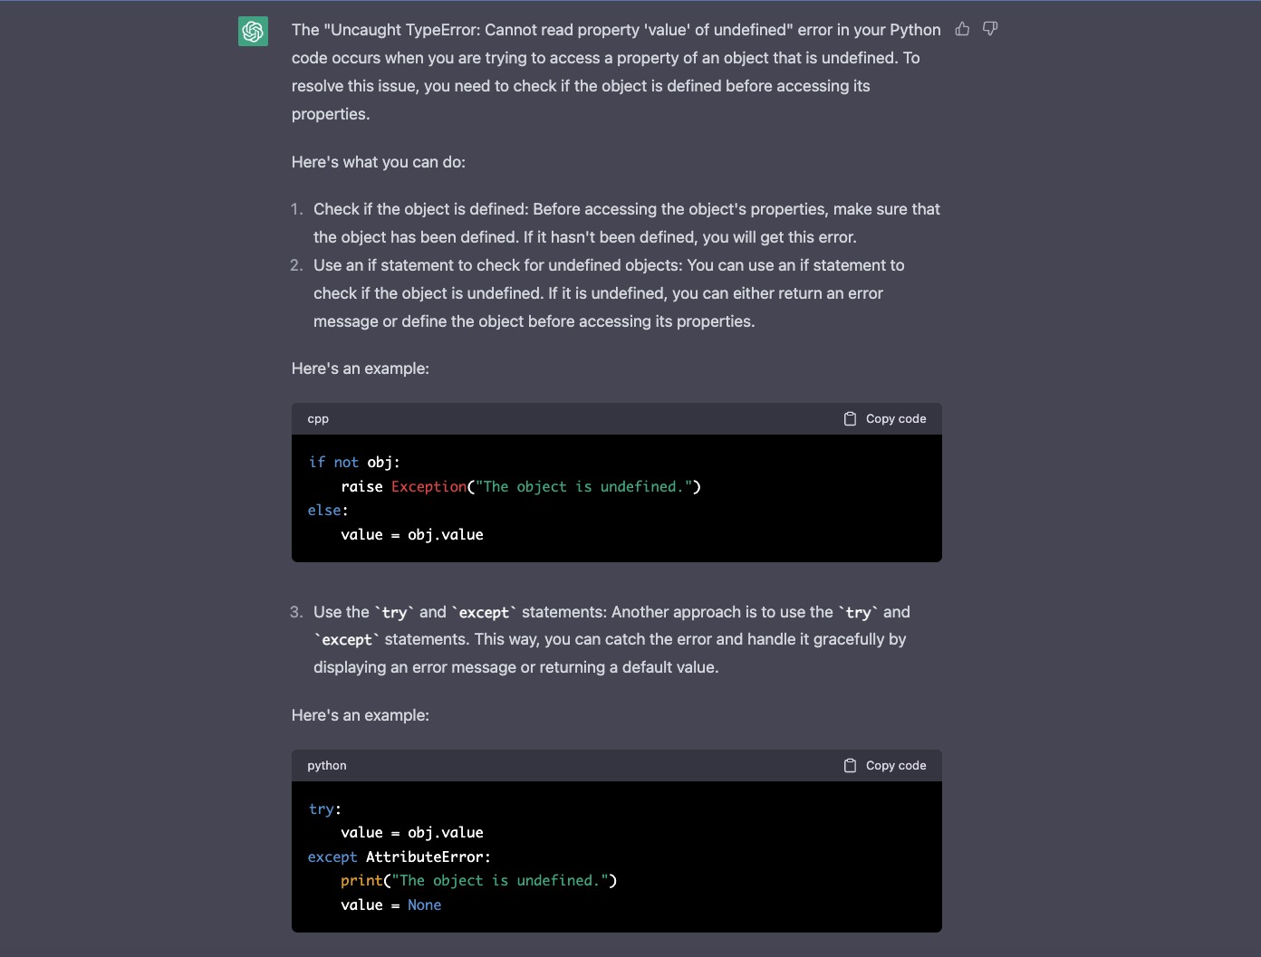Viewport: 1261px width, 957px height.
Task: Click the ChatGPT assistant avatar icon
Action: (x=253, y=30)
